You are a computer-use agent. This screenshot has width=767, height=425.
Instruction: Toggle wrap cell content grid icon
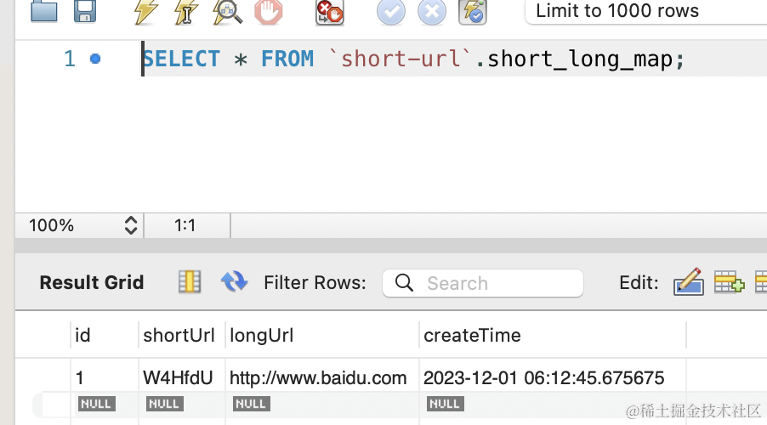[x=190, y=281]
